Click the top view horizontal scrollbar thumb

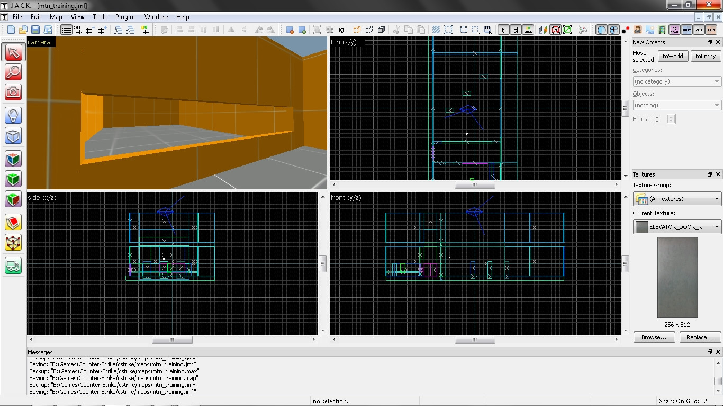[475, 185]
